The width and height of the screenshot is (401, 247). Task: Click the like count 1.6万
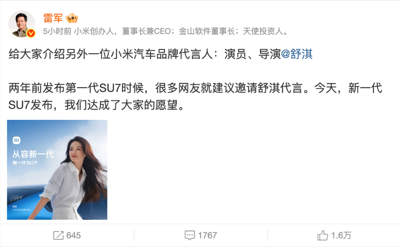coord(341,235)
